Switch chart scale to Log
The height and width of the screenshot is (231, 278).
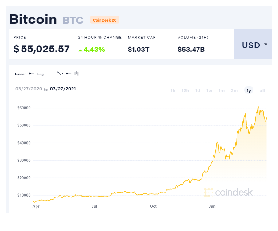pos(41,74)
